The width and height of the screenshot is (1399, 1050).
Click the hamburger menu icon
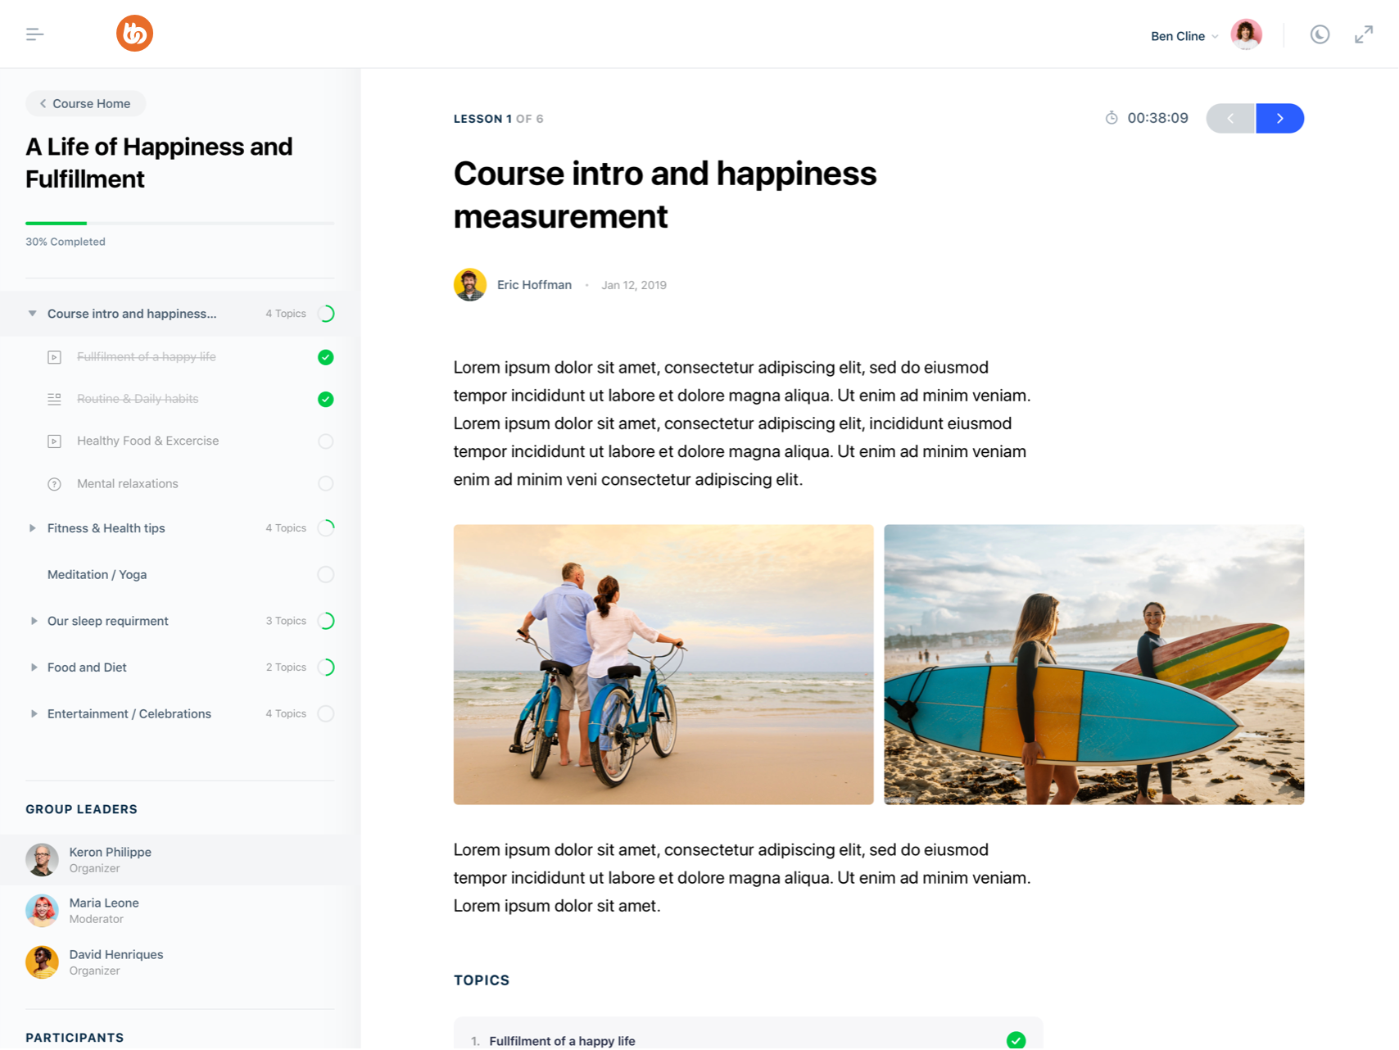(34, 34)
